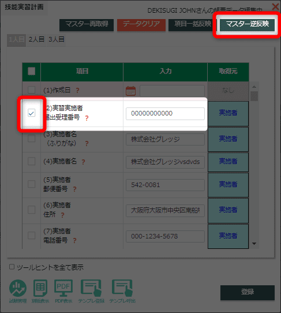Open the PDF表示 monitor icon
Screen dimensions: 281x313
pyautogui.click(x=63, y=291)
